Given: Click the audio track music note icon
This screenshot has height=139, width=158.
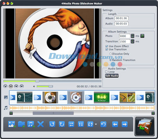Looking at the screenshot, I should (x=6, y=108).
